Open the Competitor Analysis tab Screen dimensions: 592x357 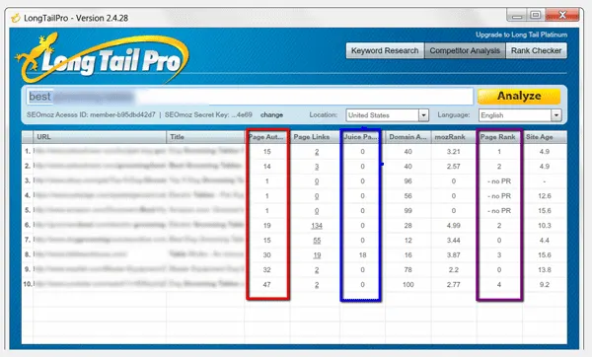(465, 50)
